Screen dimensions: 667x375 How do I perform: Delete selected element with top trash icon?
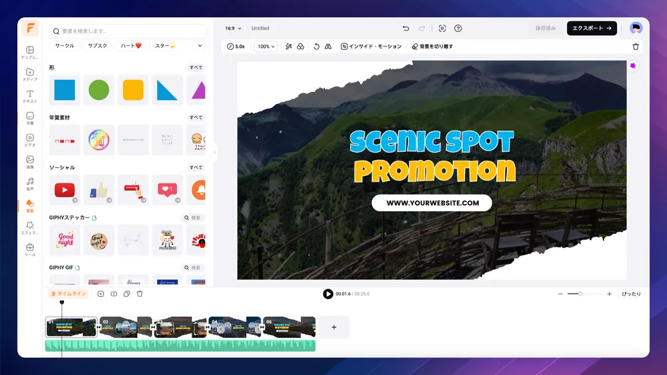(x=635, y=47)
